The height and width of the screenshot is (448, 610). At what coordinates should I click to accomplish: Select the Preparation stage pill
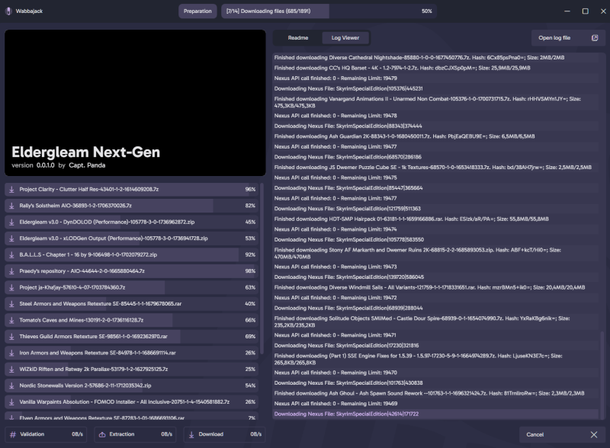(197, 11)
